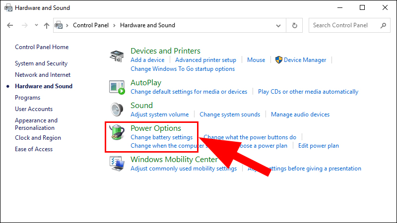Expand the Control Panel breadcrumb arrow
Screen dimensions: 397x223
pyautogui.click(x=115, y=25)
